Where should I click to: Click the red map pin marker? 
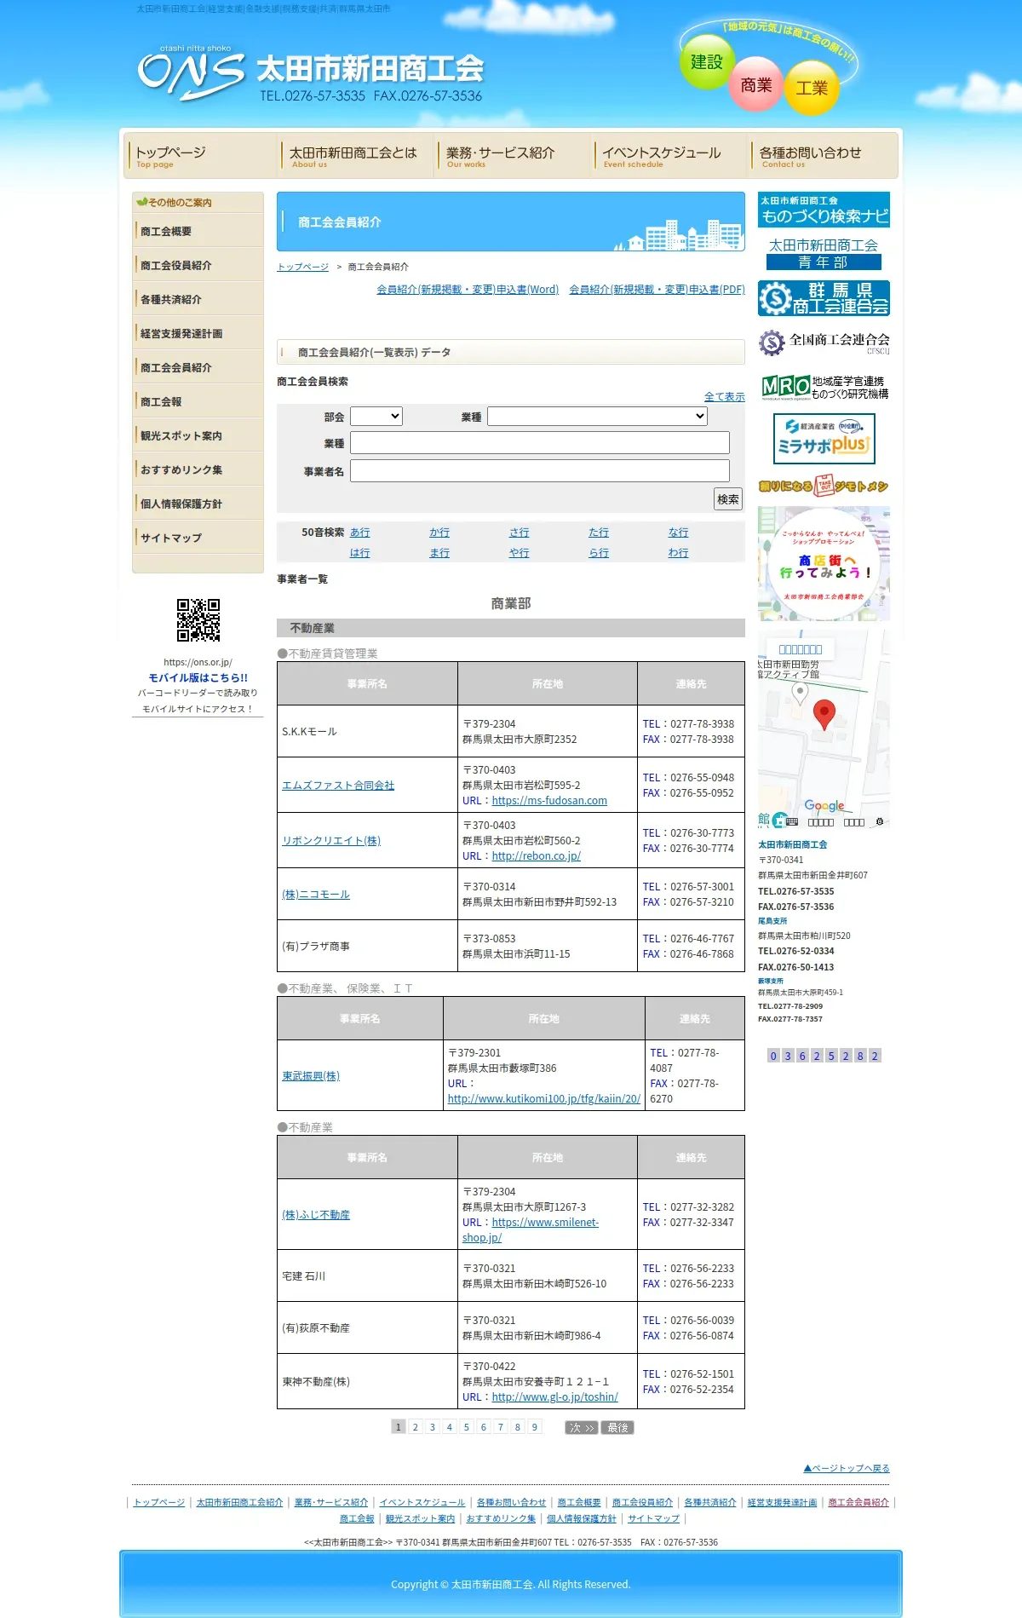click(x=824, y=714)
